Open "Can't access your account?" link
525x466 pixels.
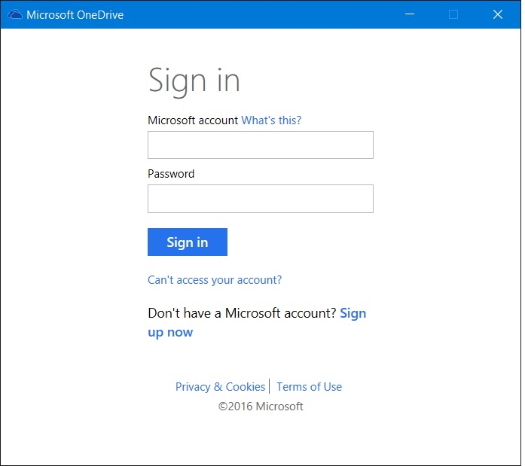[215, 280]
